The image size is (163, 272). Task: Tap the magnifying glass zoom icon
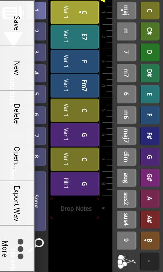(x=38, y=243)
